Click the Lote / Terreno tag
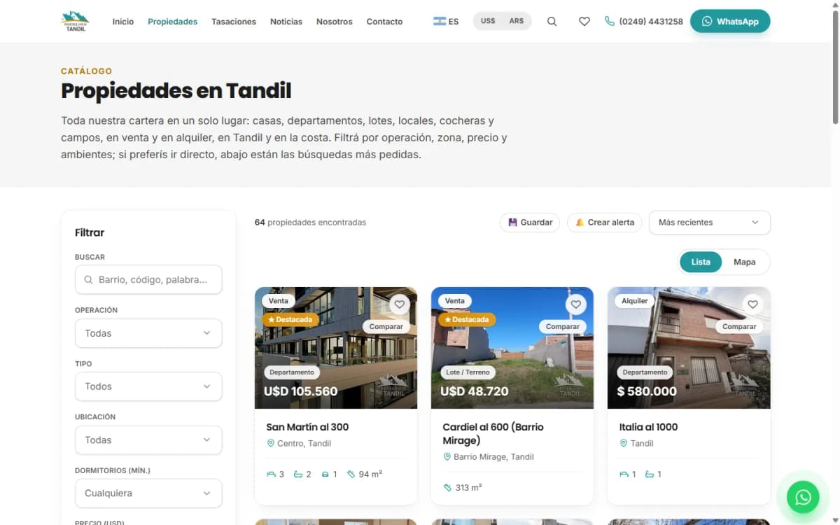 [x=468, y=372]
